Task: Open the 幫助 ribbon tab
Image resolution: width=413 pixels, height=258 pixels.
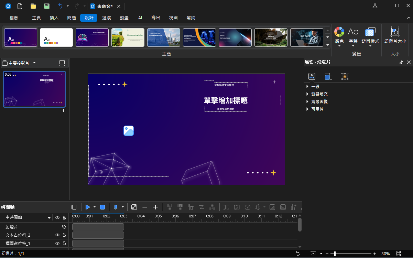Action: (191, 18)
